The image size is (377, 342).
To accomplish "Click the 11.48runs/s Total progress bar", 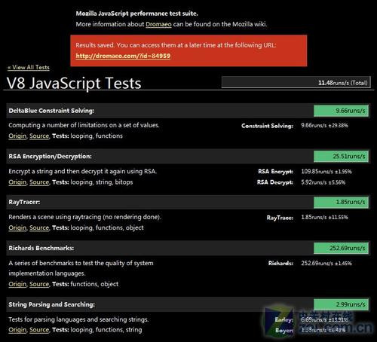I will [296, 82].
